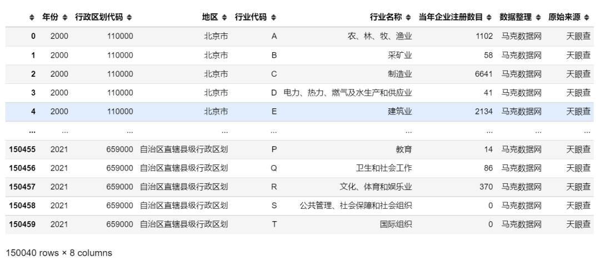The image size is (600, 260).
Task: Click industry code S cell
Action: click(x=274, y=206)
